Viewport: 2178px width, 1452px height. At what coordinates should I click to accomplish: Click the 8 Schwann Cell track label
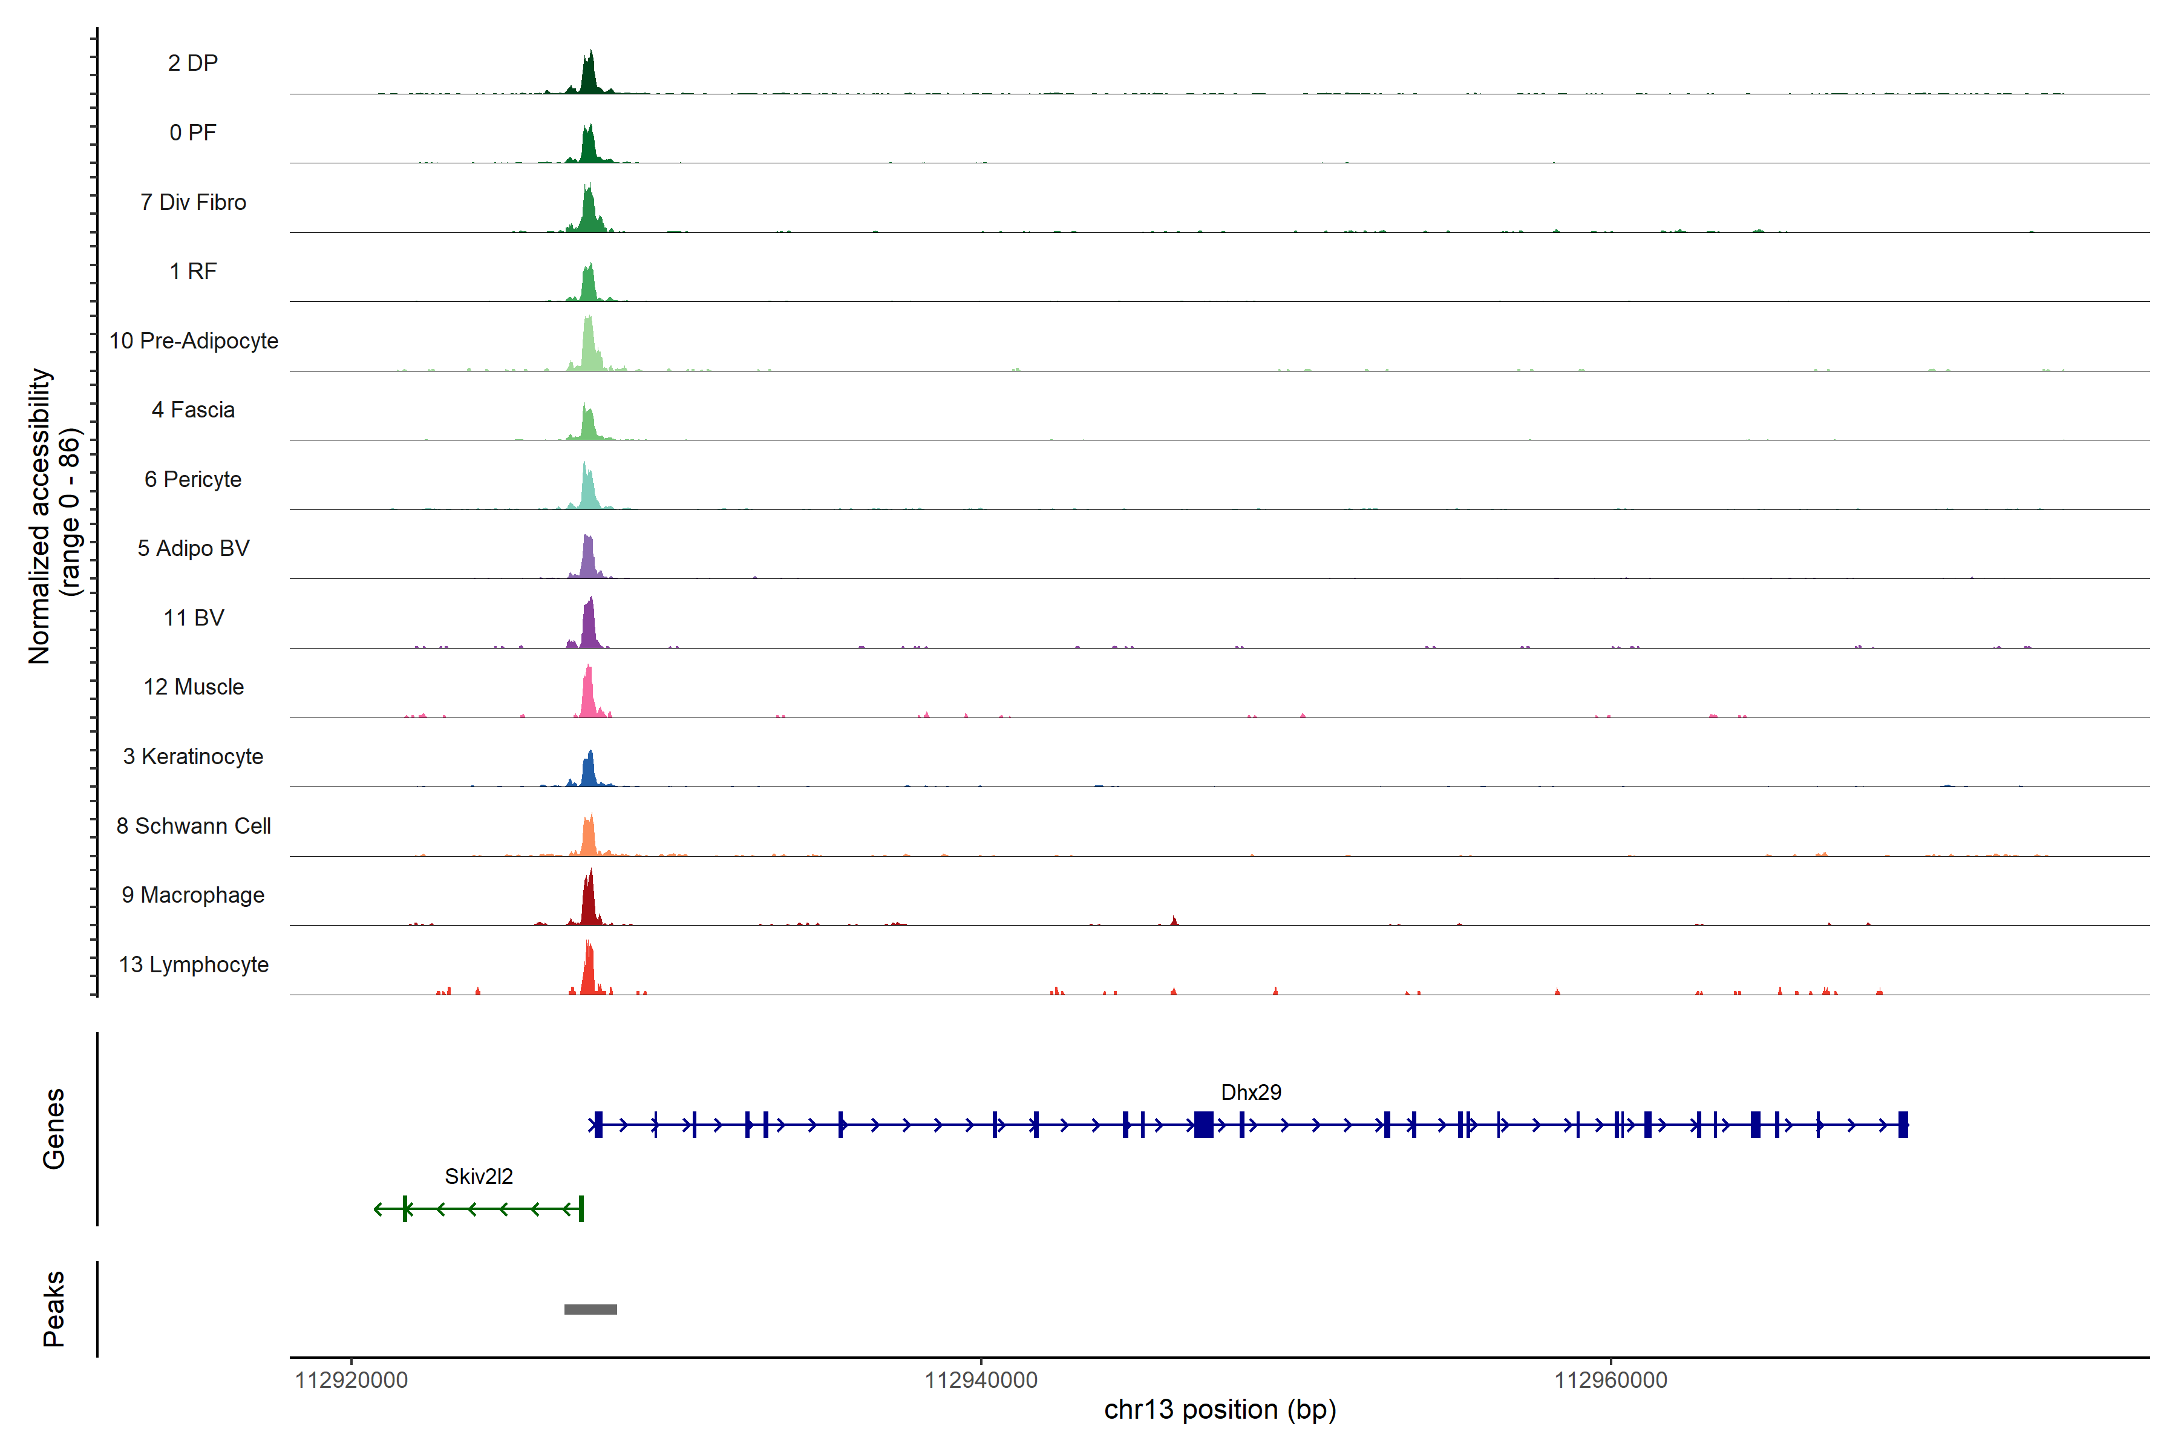tap(194, 825)
